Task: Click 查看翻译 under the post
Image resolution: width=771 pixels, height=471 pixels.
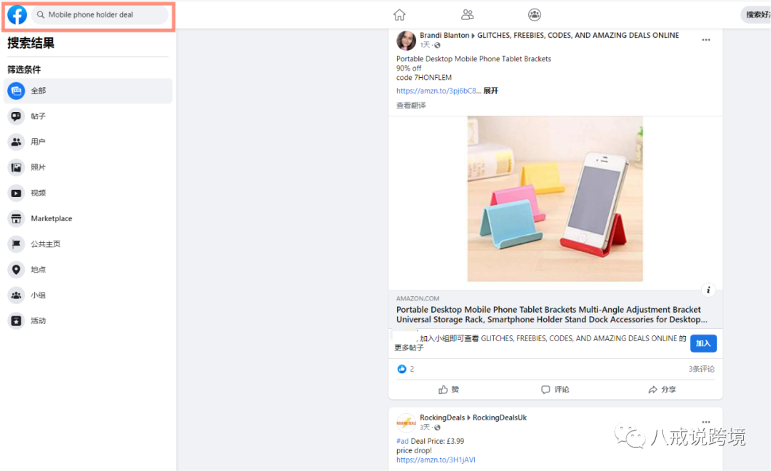Action: coord(411,105)
